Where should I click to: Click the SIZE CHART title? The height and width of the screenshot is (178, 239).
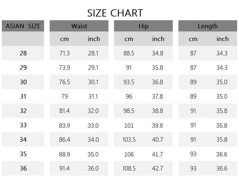coord(115,13)
